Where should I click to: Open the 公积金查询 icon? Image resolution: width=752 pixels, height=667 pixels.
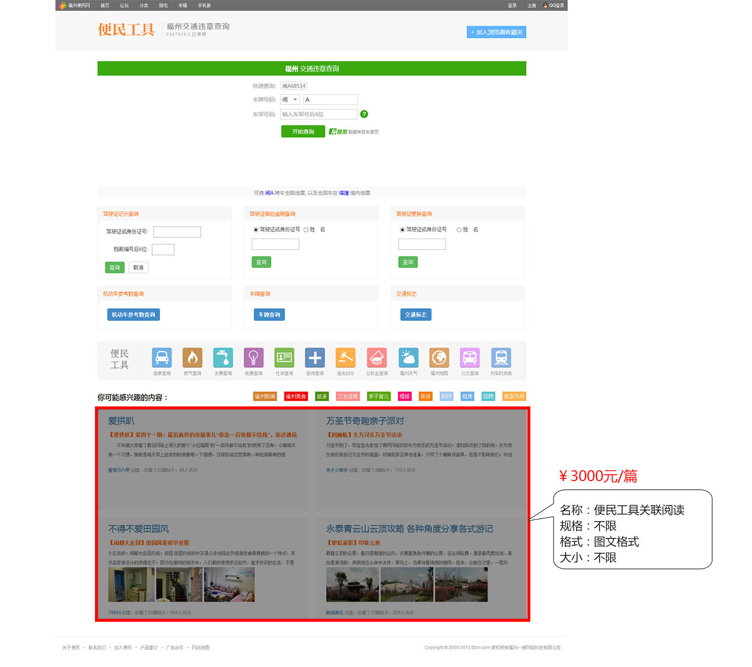(x=377, y=358)
